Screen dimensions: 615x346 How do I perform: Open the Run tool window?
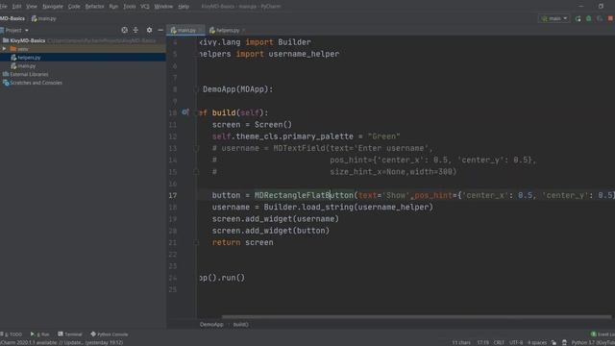[40, 334]
